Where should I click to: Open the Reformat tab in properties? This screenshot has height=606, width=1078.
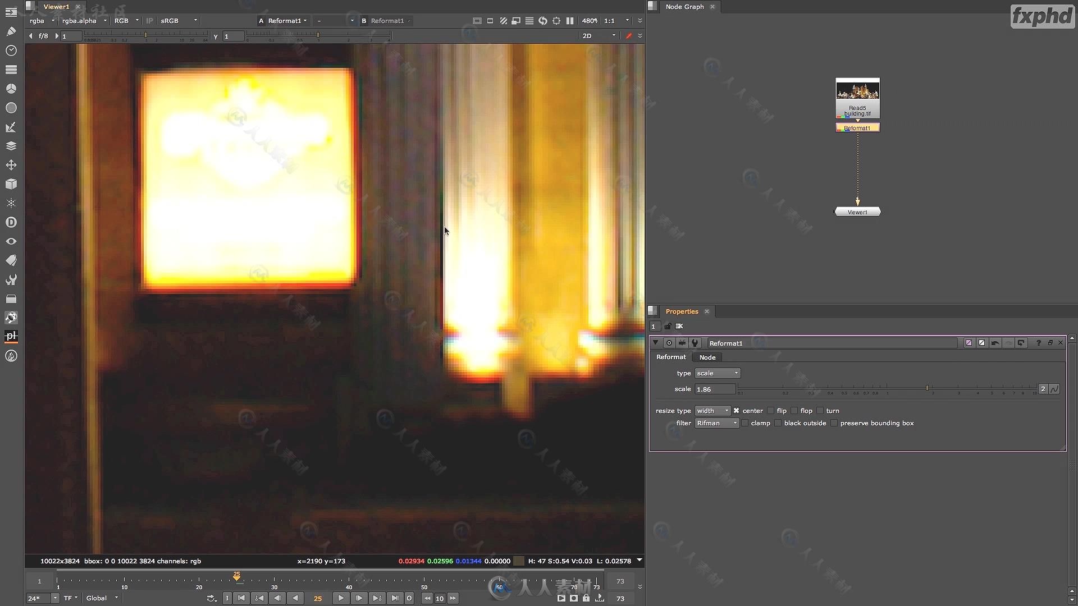click(x=671, y=357)
